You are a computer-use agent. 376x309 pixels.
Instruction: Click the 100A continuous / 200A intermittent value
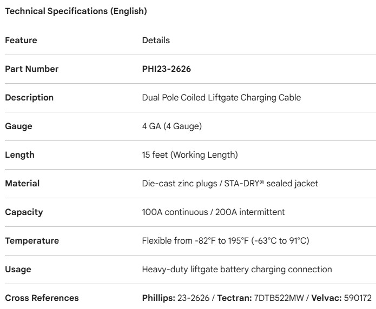[213, 212]
